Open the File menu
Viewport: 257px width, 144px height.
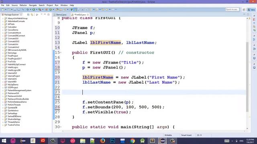point(3,5)
